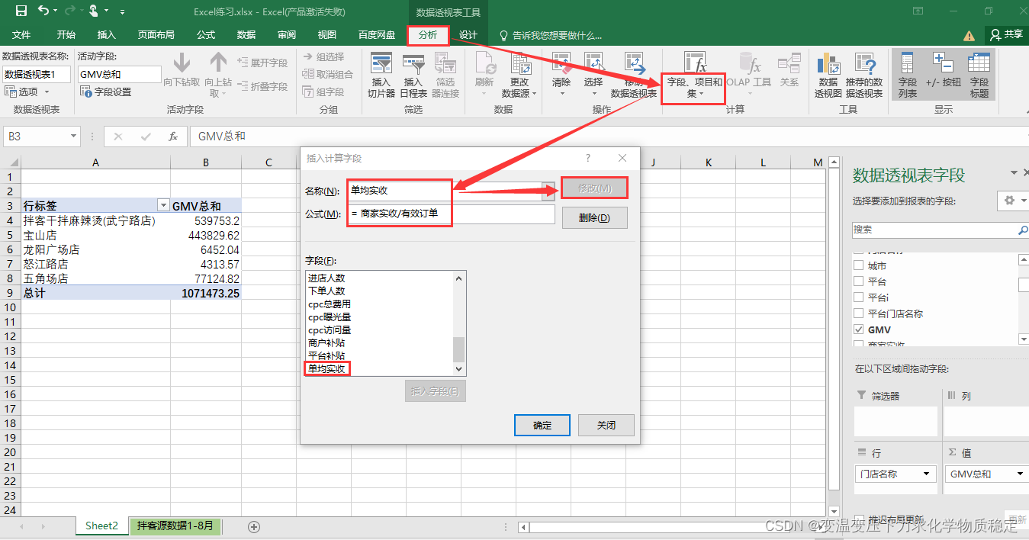Switch to 设计 ribbon tab

point(468,35)
